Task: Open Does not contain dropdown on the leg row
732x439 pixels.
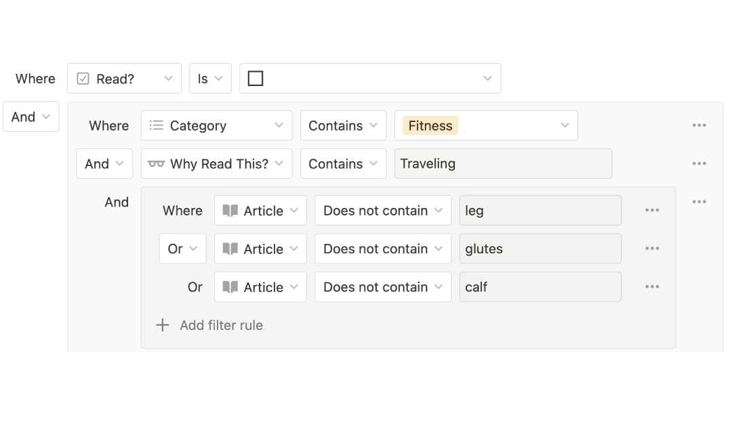Action: pyautogui.click(x=382, y=210)
